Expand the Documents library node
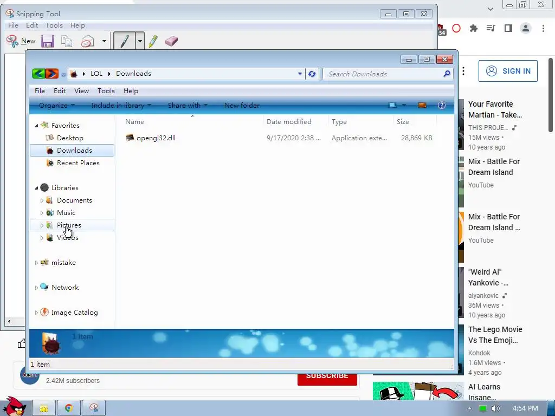Viewport: 555px width, 416px height. [42, 200]
